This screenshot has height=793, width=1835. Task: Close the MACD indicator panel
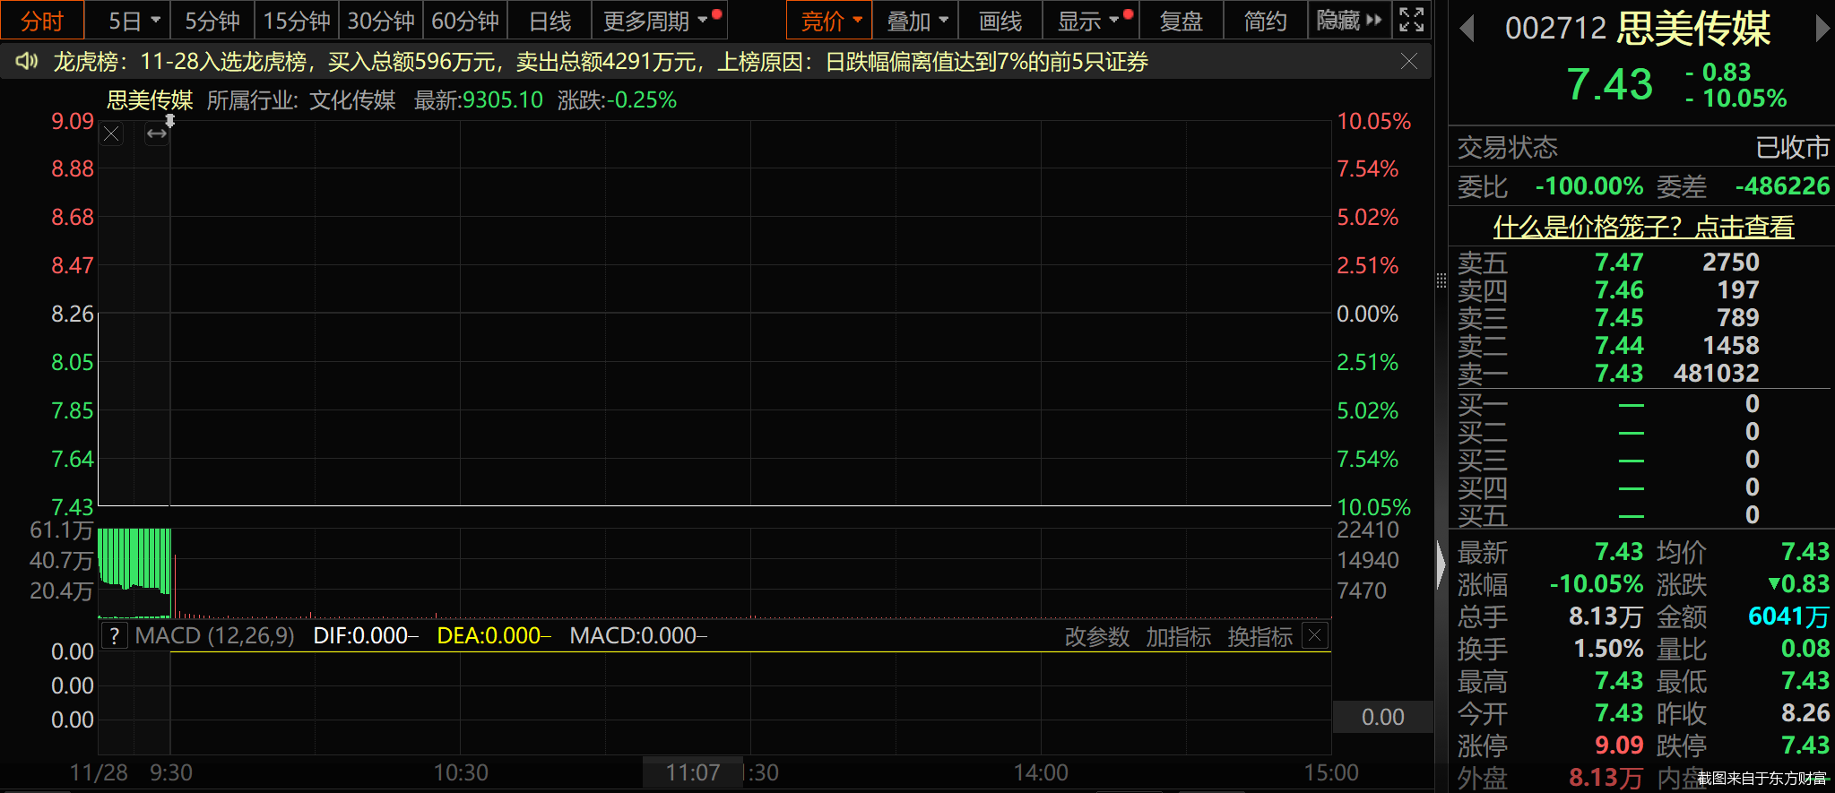coord(1315,636)
